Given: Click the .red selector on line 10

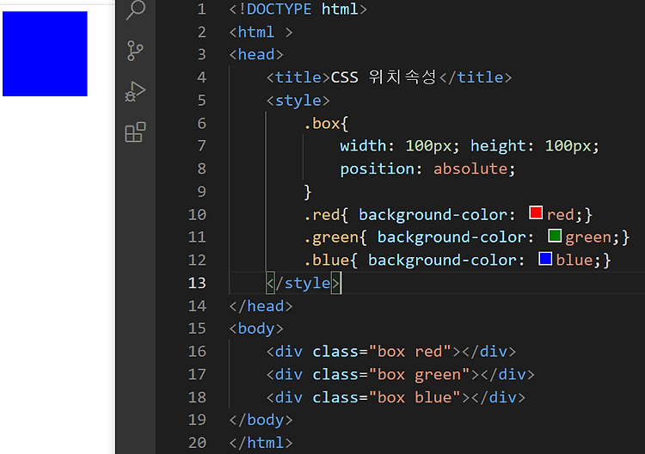Looking at the screenshot, I should pyautogui.click(x=322, y=215).
